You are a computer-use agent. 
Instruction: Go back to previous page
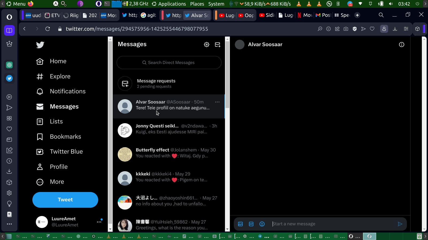click(x=24, y=29)
